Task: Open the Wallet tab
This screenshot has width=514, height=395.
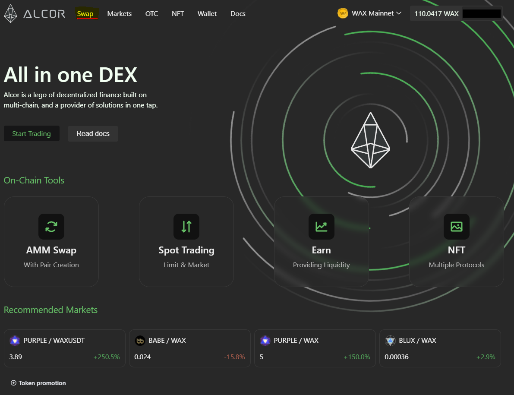Action: [207, 14]
